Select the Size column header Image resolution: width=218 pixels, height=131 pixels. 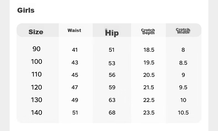[36, 32]
